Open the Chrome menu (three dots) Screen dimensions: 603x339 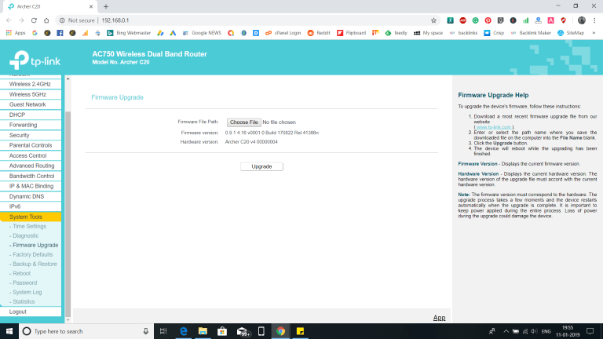[x=595, y=20]
